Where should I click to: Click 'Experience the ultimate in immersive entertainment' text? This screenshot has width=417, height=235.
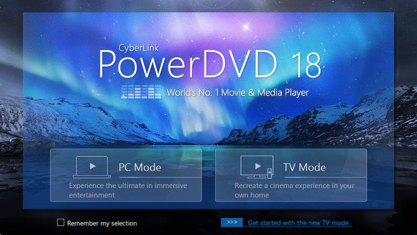coord(128,190)
